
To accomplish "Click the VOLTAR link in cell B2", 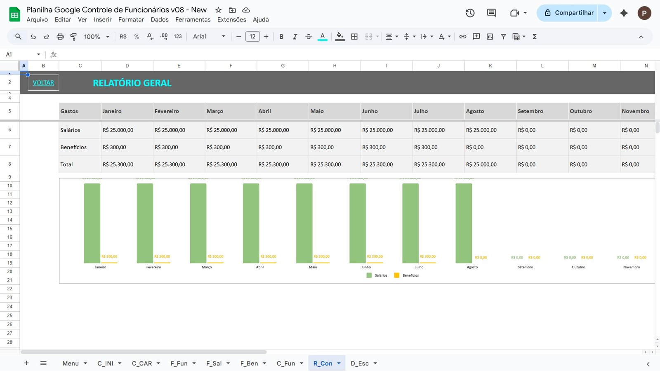I will pyautogui.click(x=43, y=82).
